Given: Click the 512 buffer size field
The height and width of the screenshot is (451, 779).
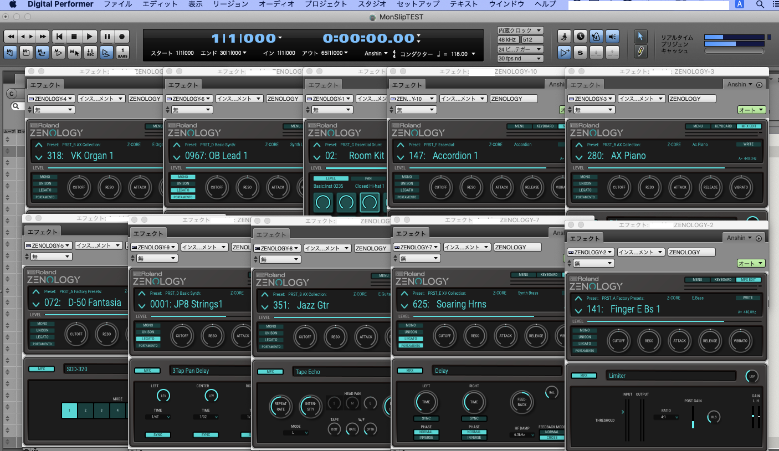Looking at the screenshot, I should click(x=532, y=40).
